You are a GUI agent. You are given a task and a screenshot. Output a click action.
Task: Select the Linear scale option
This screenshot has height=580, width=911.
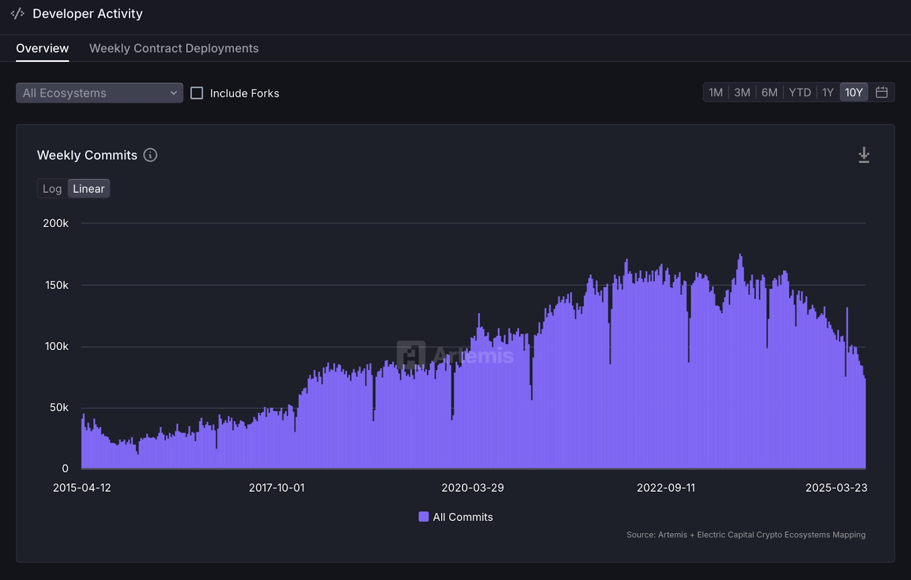[89, 188]
